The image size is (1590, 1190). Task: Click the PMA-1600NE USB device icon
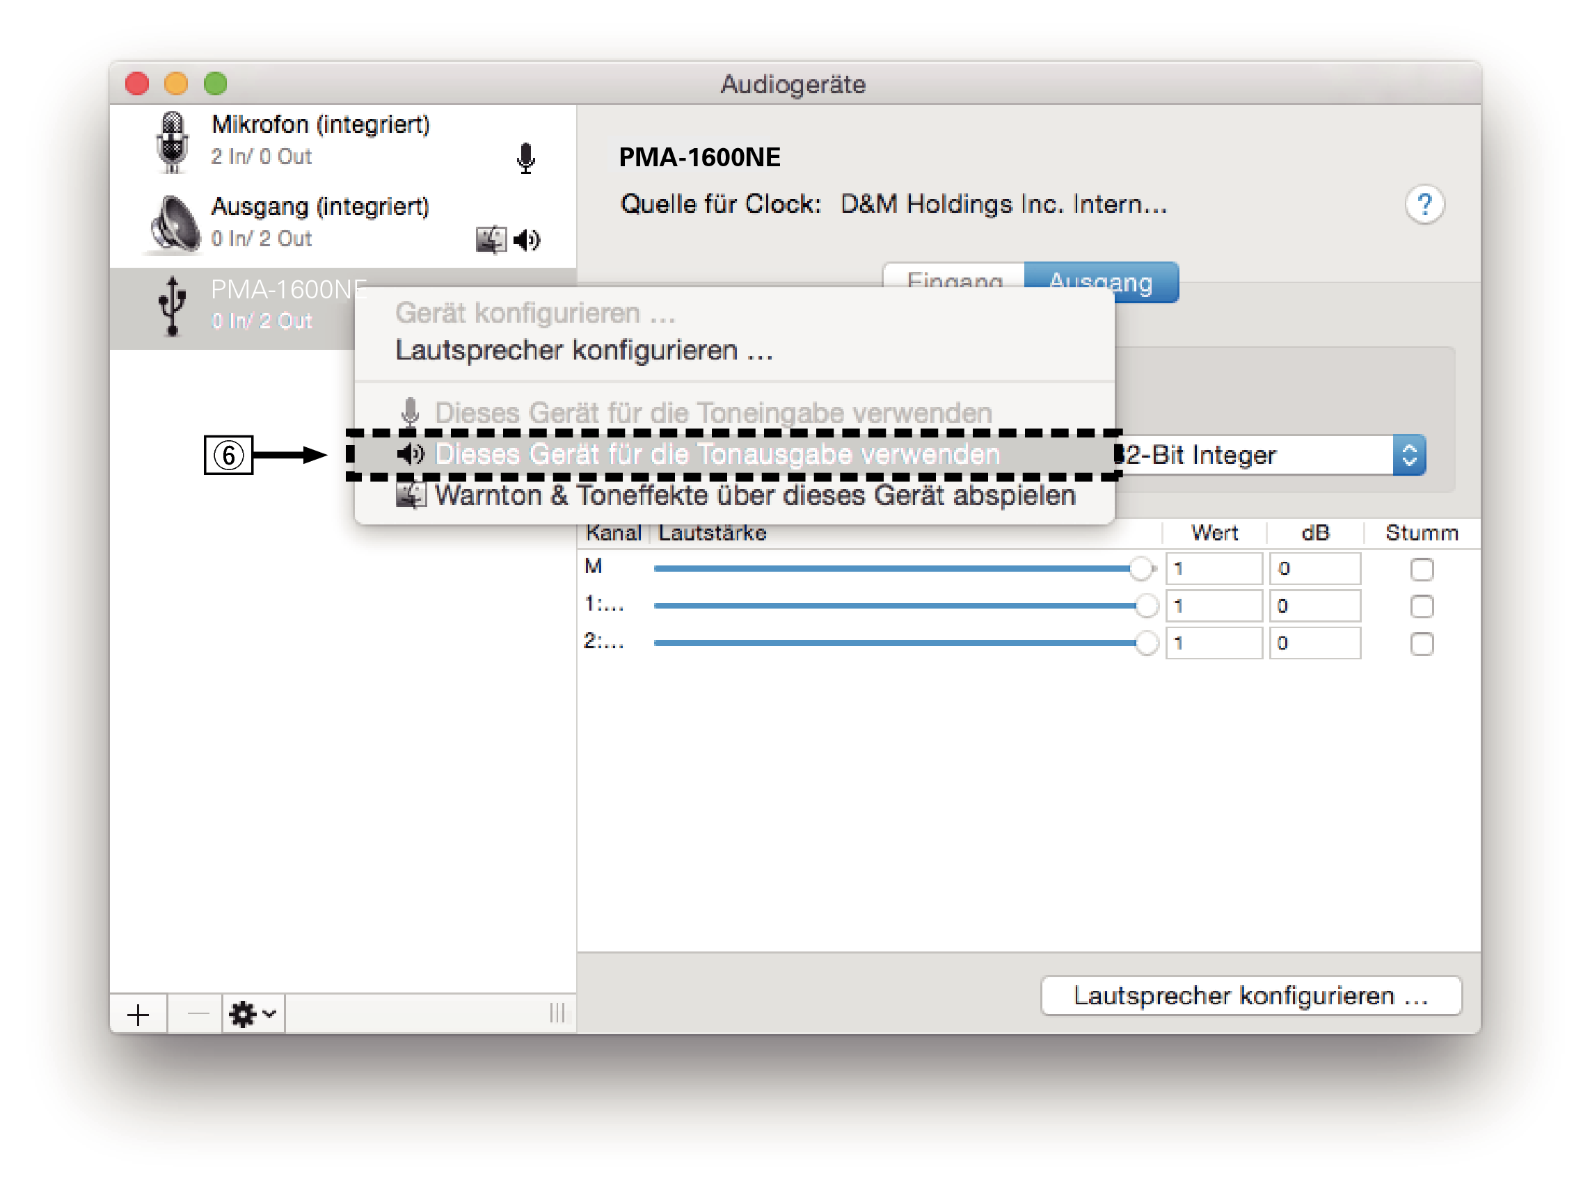[172, 306]
